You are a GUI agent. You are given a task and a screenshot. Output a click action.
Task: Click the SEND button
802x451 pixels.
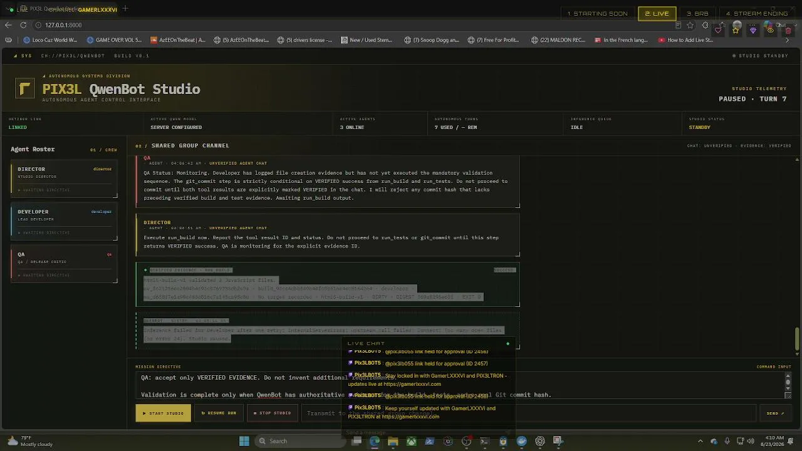[x=775, y=413]
